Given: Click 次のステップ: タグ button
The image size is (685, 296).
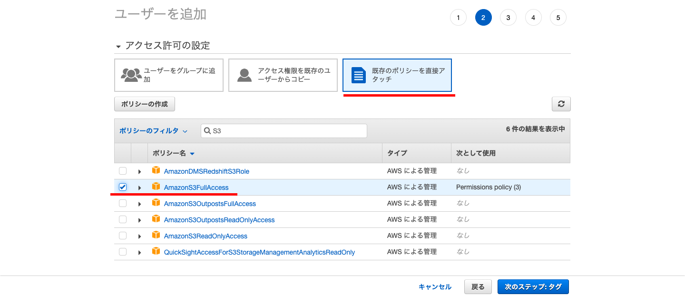Looking at the screenshot, I should 533,286.
